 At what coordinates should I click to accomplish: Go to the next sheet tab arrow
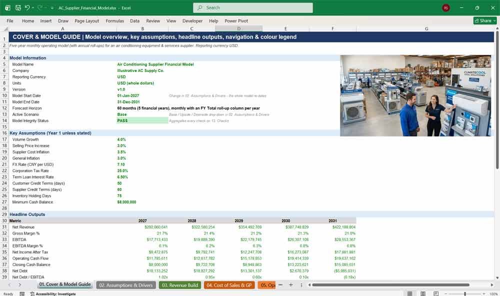tap(20, 285)
